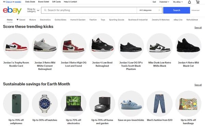The width and height of the screenshot is (205, 129).
Task: Open the shopping cart icon
Action: (198, 2)
